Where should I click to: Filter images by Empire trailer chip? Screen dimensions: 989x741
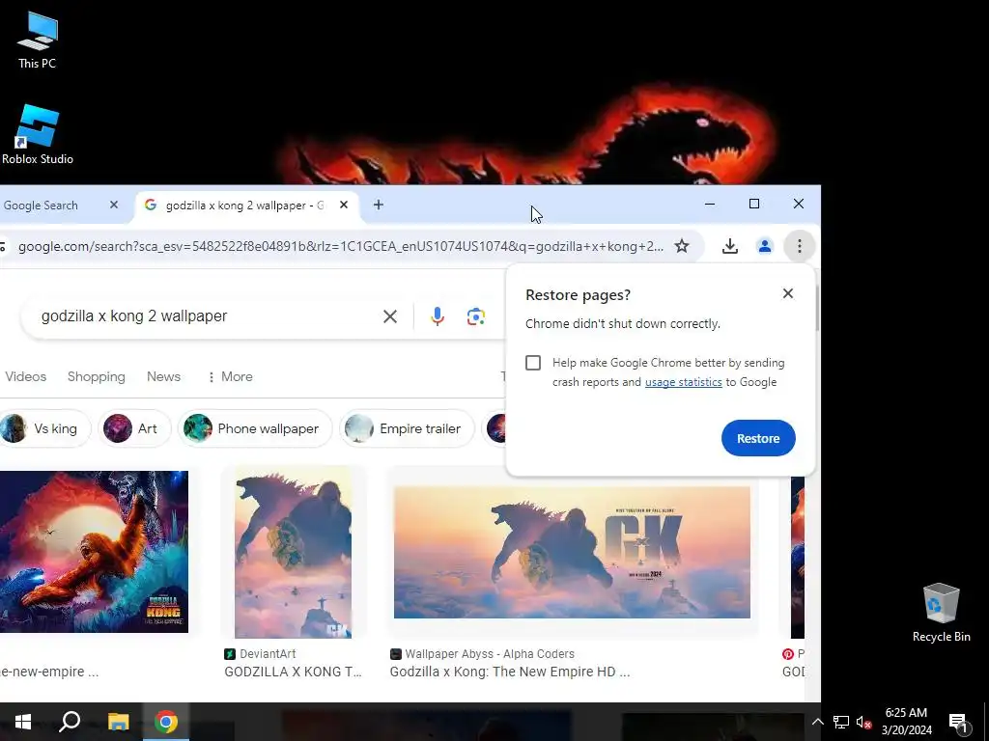click(407, 428)
